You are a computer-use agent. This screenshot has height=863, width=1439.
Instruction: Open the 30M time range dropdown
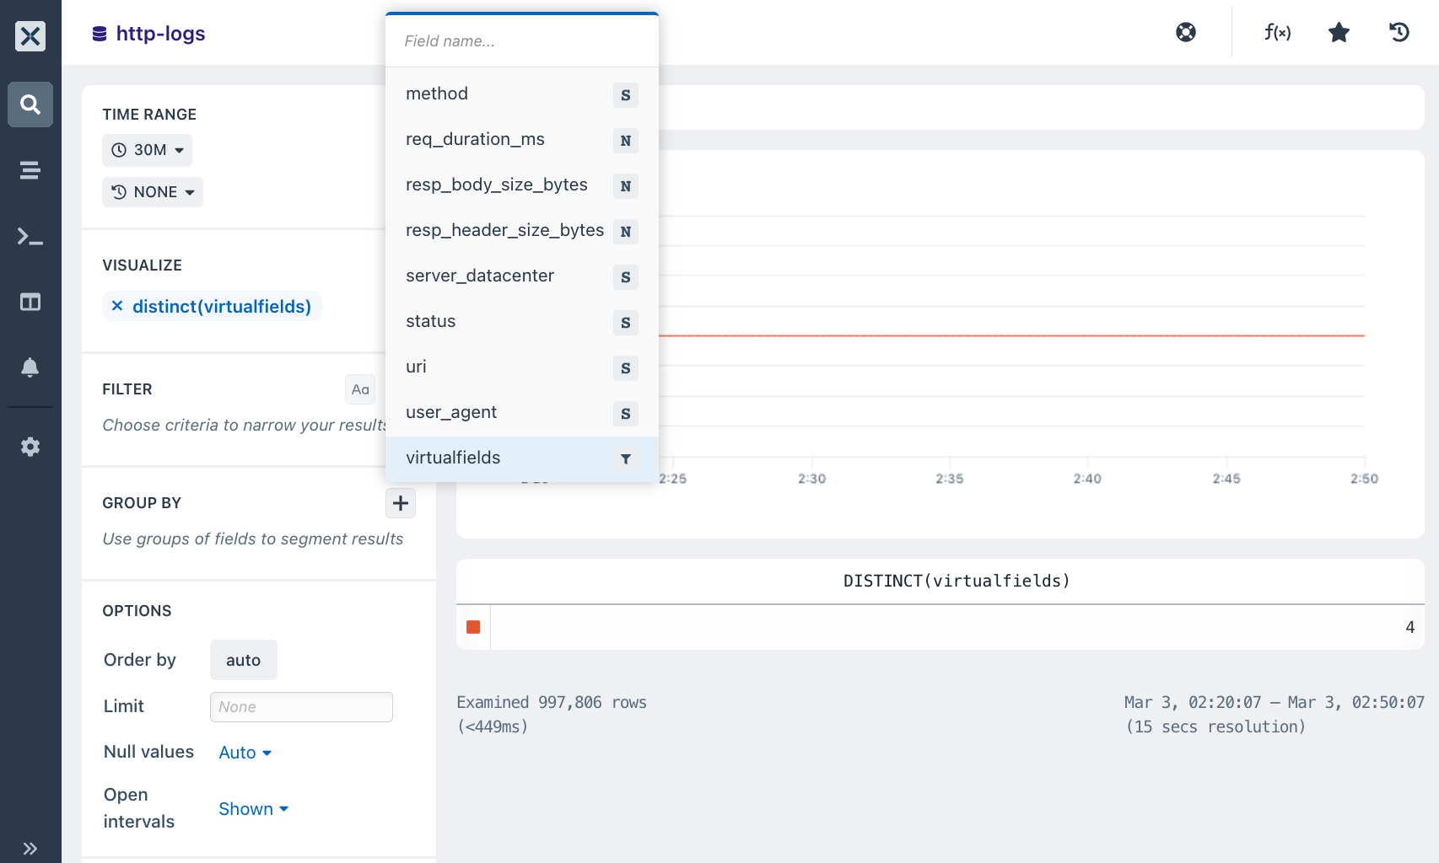148,150
